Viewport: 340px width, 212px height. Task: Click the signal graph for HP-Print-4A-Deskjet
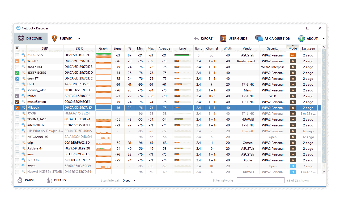103,131
